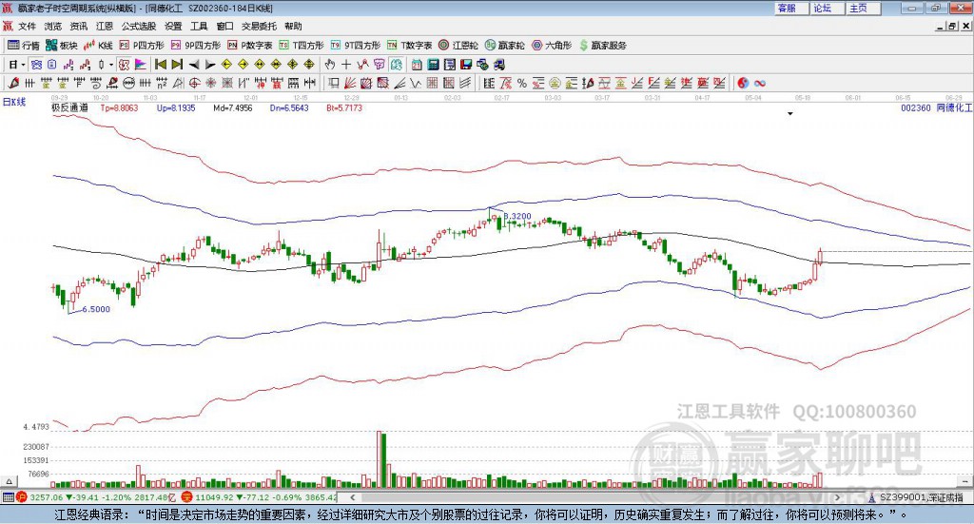Screen dimensions: 974x524
Task: Click the Up=8.1935 value
Action: point(176,107)
